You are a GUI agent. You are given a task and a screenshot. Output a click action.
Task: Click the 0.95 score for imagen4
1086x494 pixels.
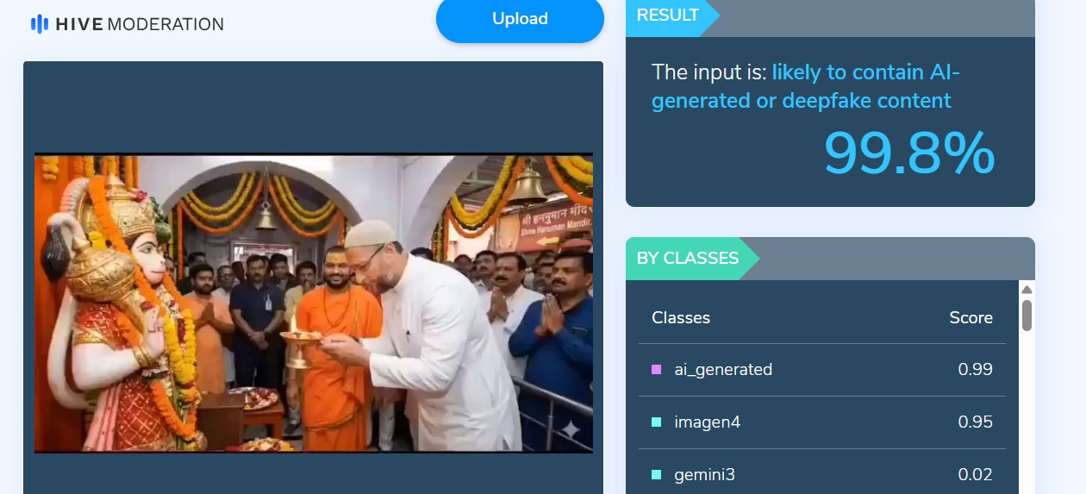pyautogui.click(x=976, y=422)
